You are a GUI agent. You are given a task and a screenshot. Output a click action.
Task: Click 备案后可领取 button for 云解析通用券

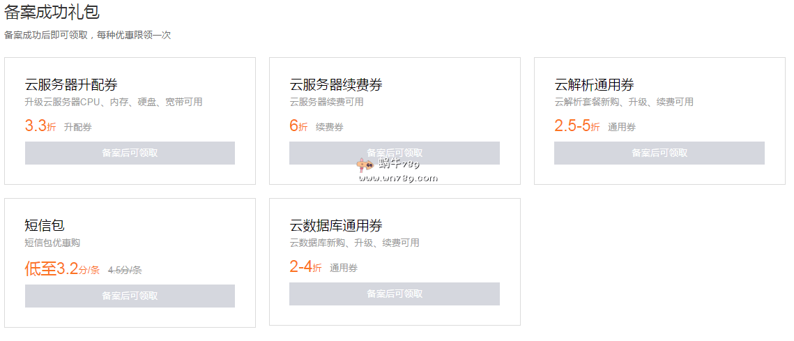[659, 153]
